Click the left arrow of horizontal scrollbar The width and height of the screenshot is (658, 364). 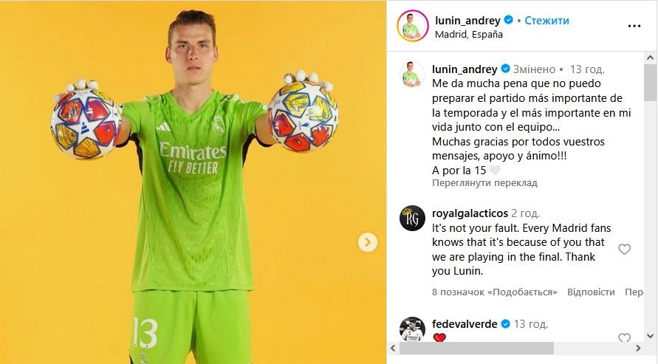tap(393, 348)
